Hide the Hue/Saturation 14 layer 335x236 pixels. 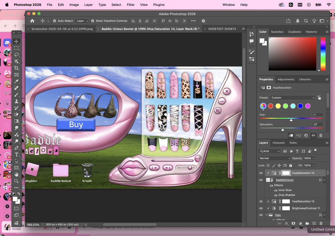(261, 173)
